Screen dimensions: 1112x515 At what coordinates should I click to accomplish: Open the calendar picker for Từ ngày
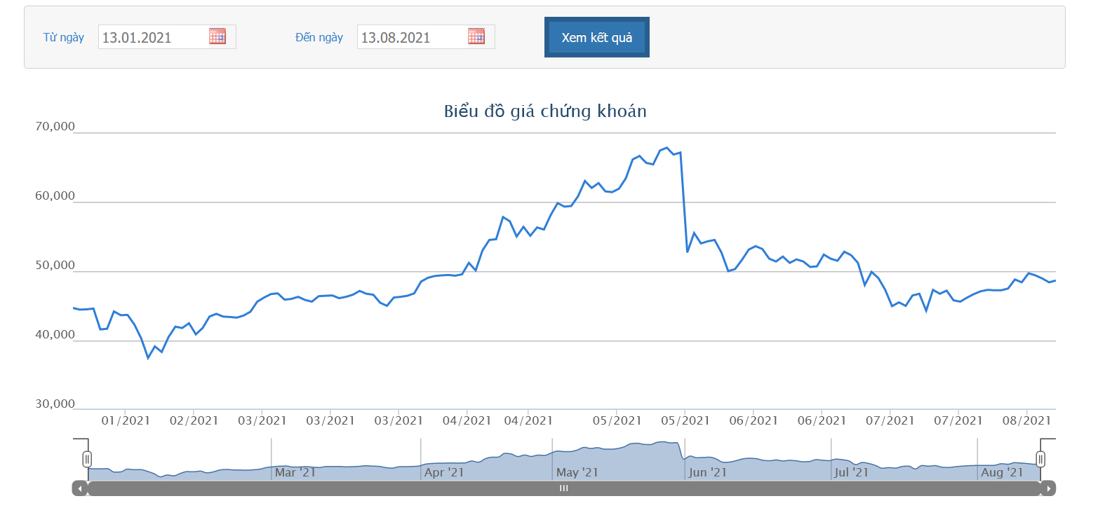(x=217, y=36)
